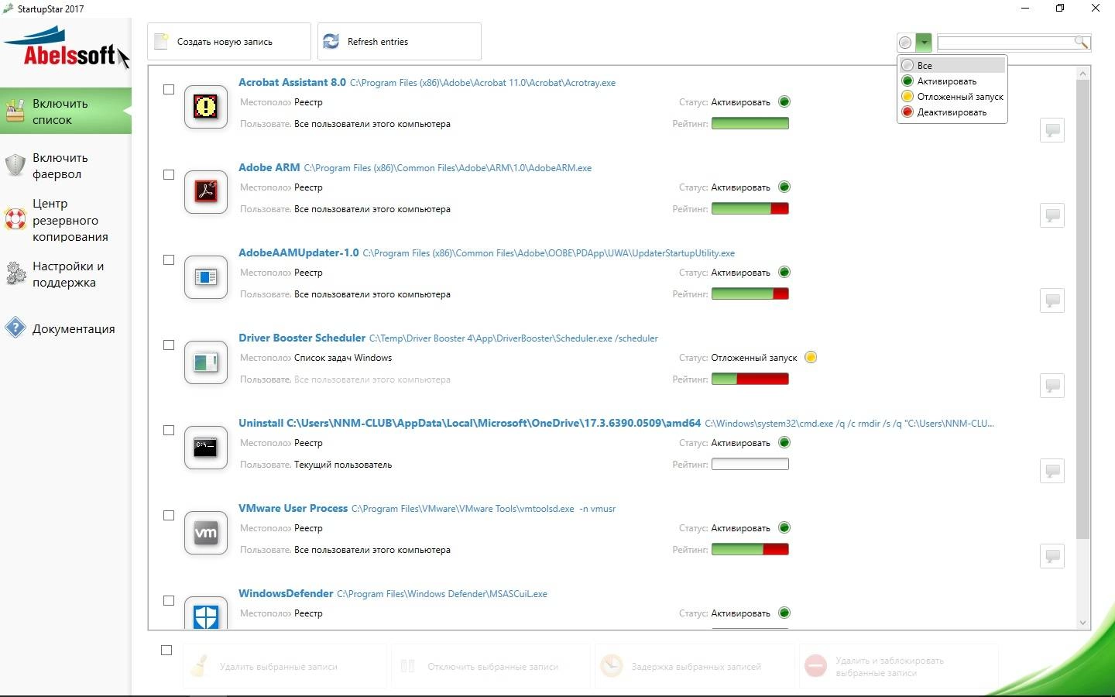1115x697 pixels.
Task: Click the backup lifebuoy sidebar icon
Action: pos(15,219)
